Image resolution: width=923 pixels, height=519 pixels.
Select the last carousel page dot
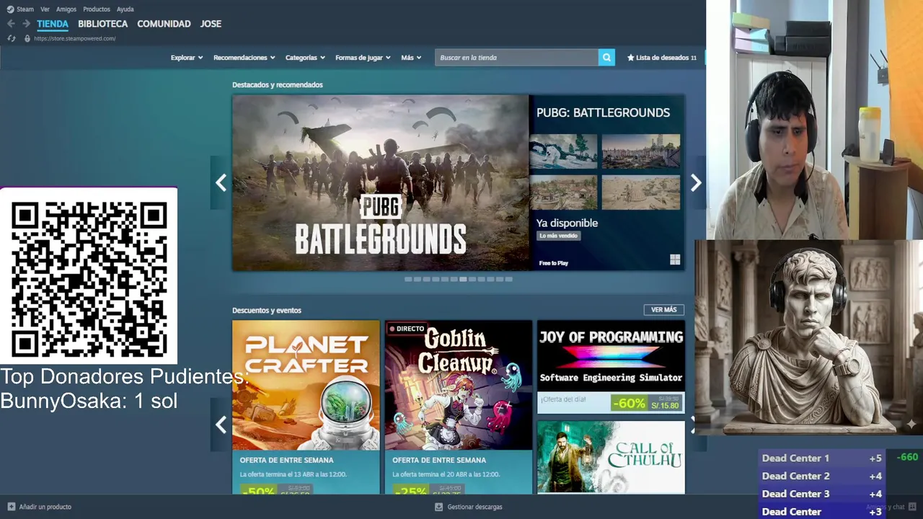pos(509,279)
